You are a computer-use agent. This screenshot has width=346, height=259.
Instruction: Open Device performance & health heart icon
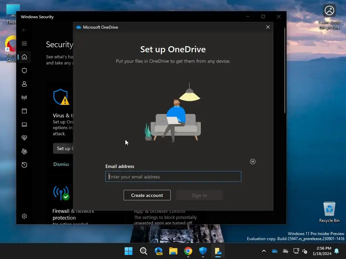pyautogui.click(x=24, y=138)
